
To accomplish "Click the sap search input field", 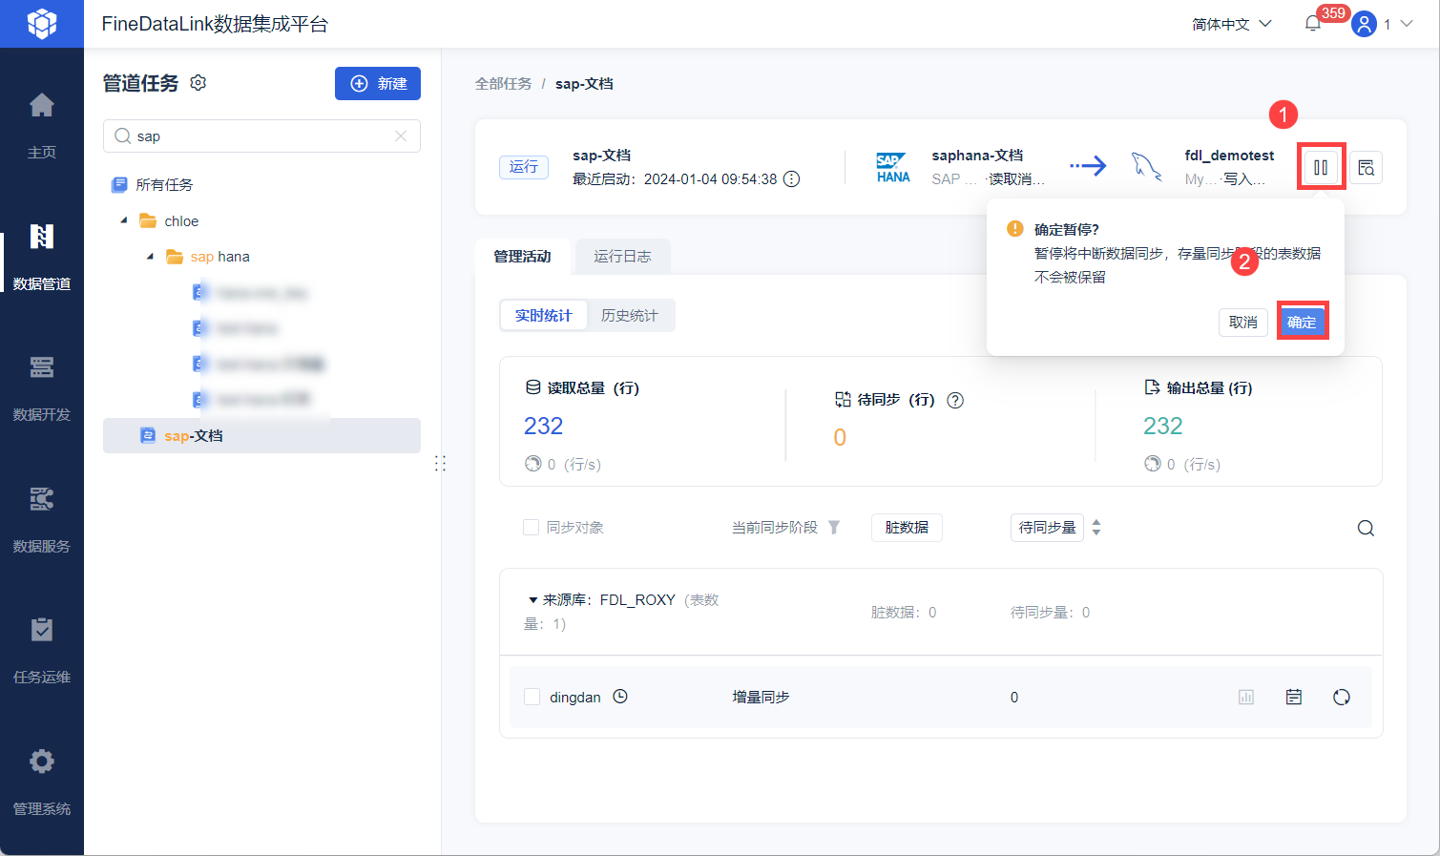I will (261, 136).
